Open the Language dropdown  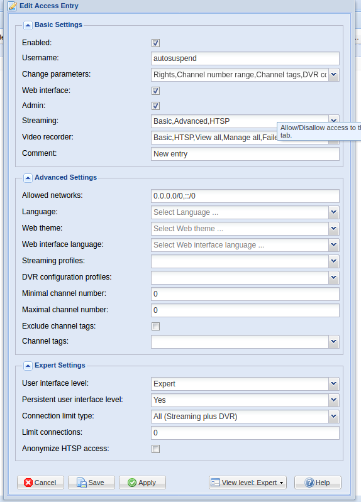coord(334,212)
